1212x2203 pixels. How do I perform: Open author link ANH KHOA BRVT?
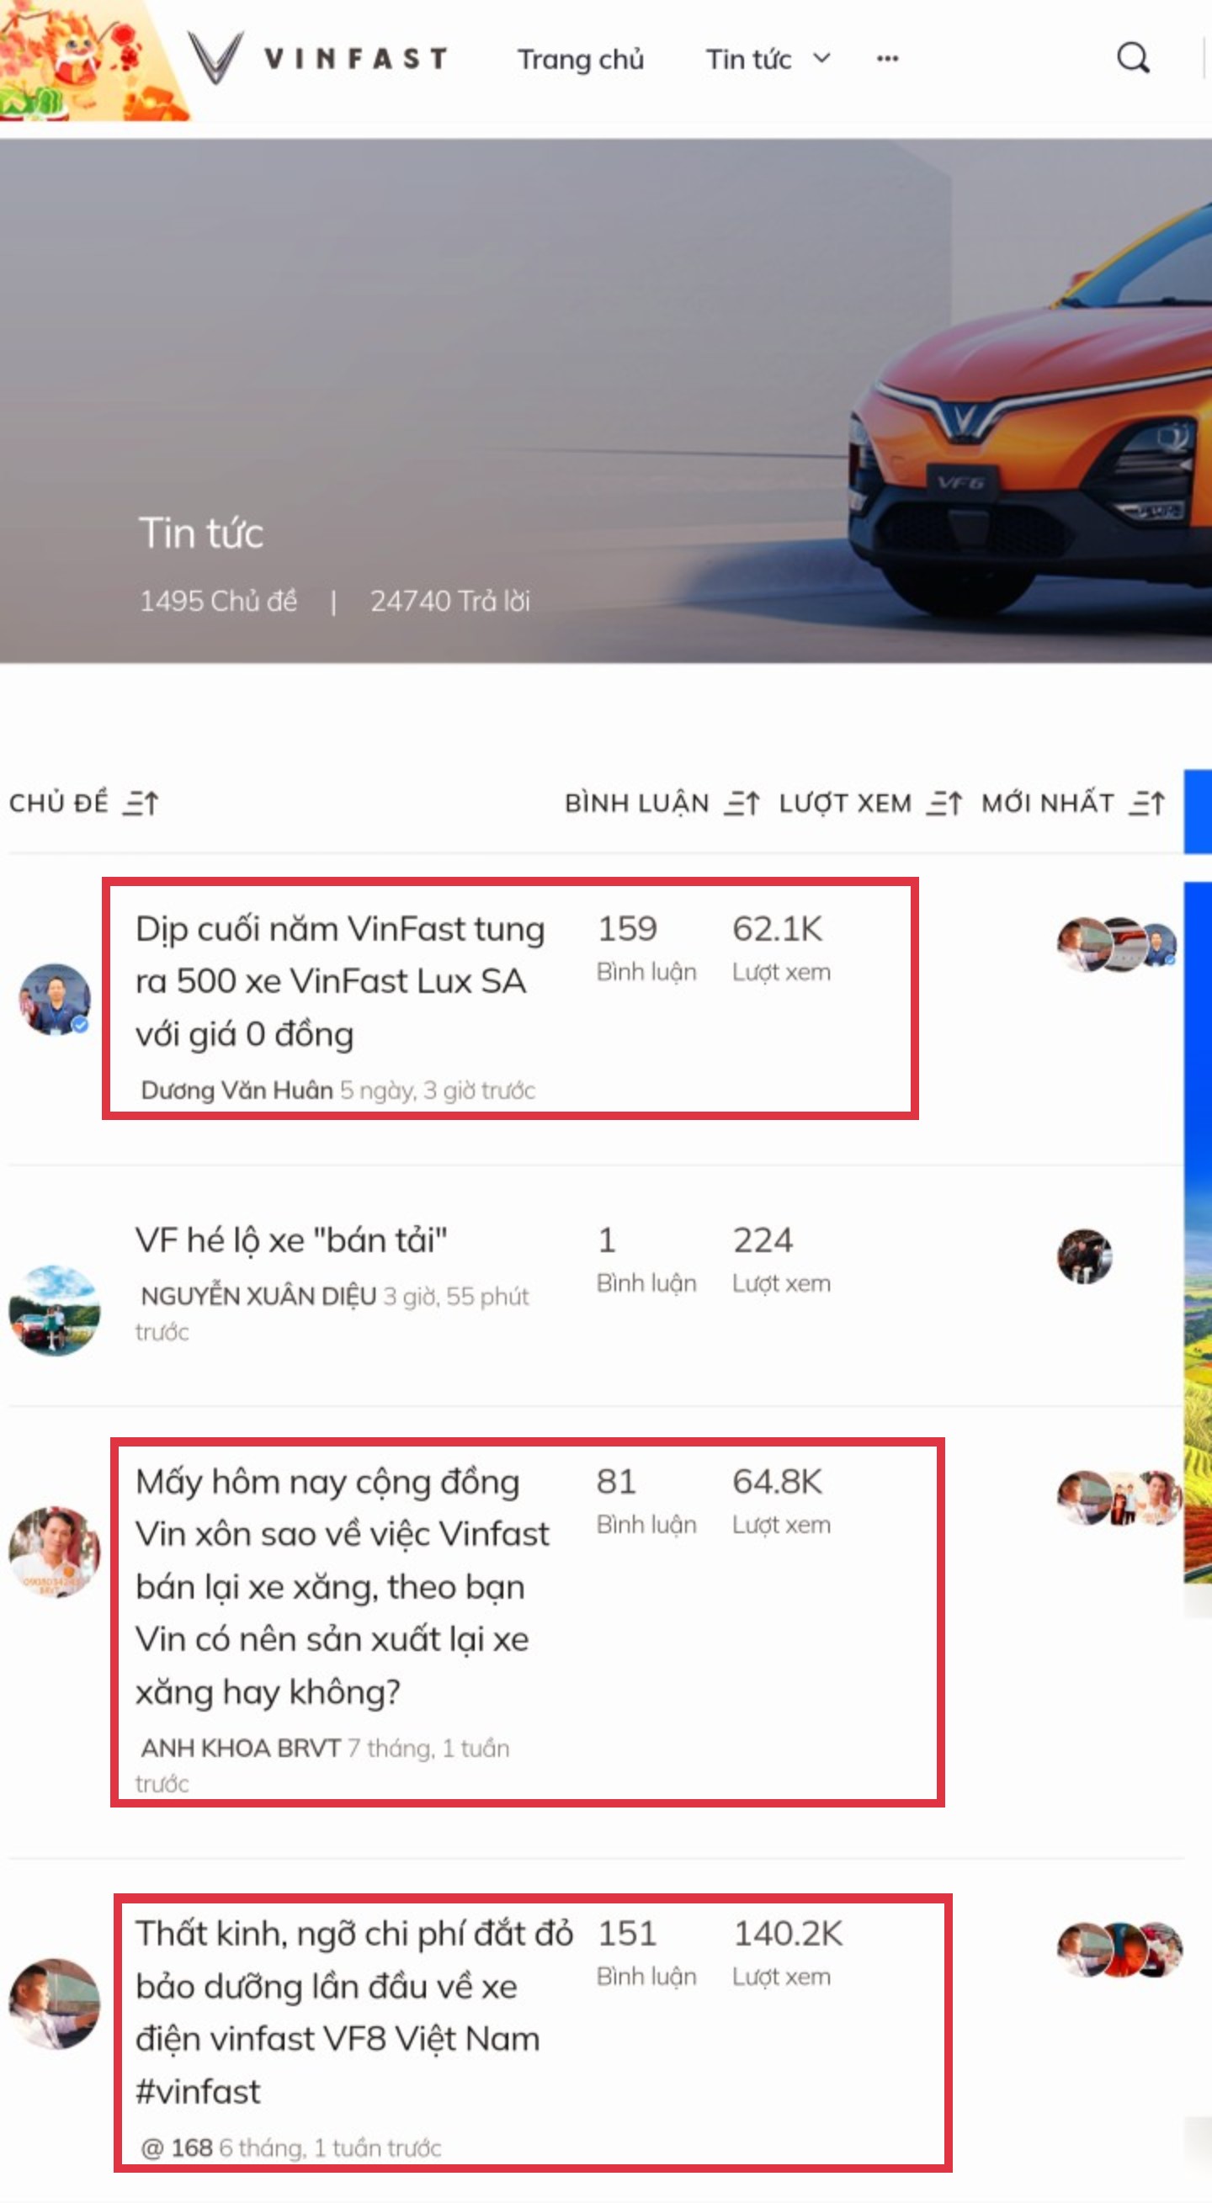point(242,1748)
